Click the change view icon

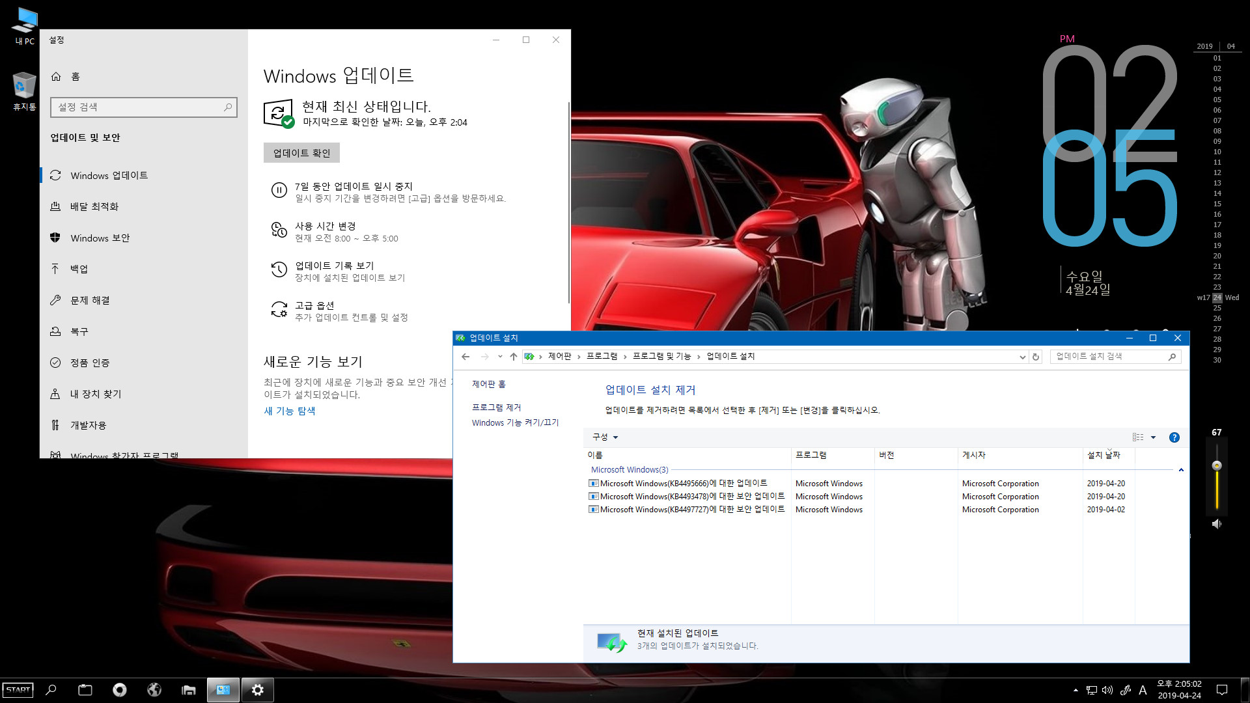1138,437
